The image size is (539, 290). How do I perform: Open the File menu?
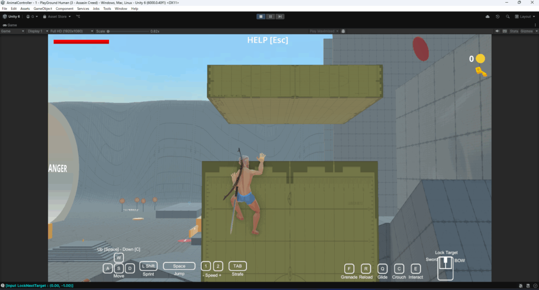tap(4, 8)
